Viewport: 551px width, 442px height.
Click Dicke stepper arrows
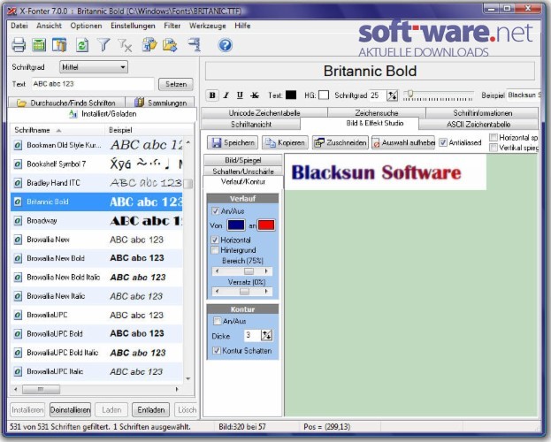267,335
